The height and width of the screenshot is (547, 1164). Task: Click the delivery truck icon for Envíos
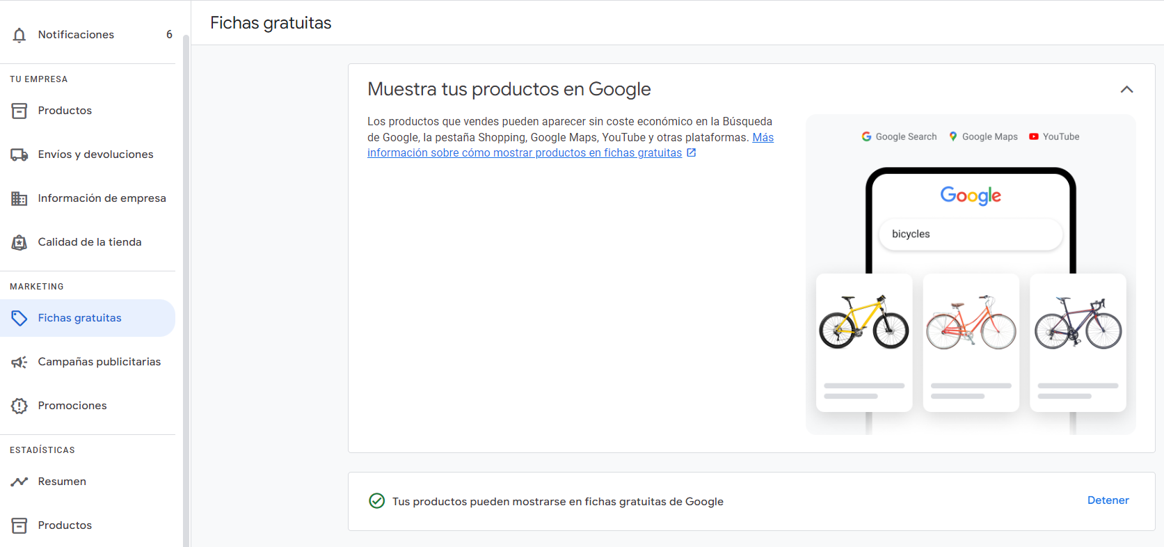coord(19,154)
